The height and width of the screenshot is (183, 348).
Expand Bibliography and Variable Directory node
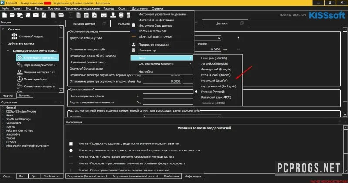pos(3,146)
